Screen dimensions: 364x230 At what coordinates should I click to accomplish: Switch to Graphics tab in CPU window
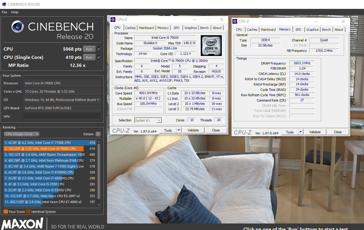pyautogui.click(x=191, y=28)
